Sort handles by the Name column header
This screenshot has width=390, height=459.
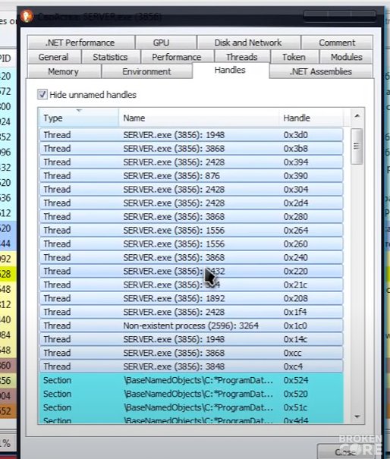199,118
